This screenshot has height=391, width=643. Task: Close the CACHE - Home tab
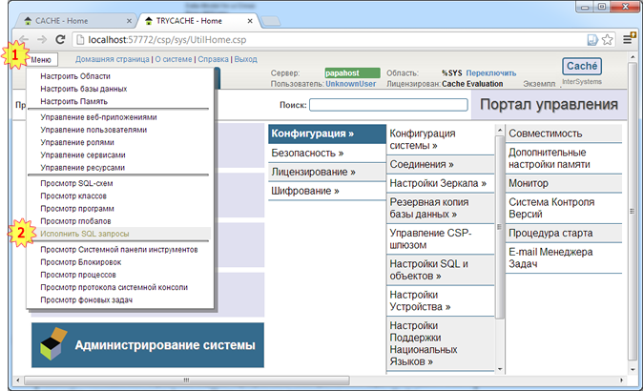129,21
